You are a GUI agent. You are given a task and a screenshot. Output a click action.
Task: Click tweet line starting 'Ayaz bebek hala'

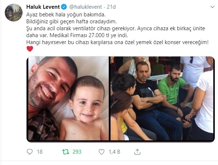(x=66, y=15)
